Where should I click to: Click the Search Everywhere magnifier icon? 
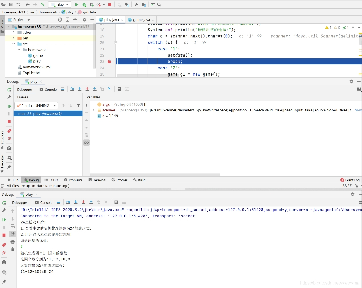159,4
